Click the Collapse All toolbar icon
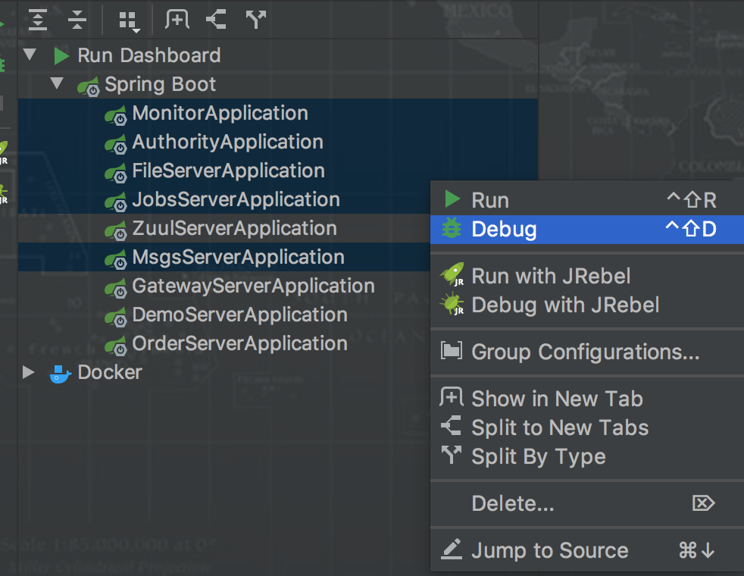Screen dimensions: 744x576 click(x=77, y=20)
